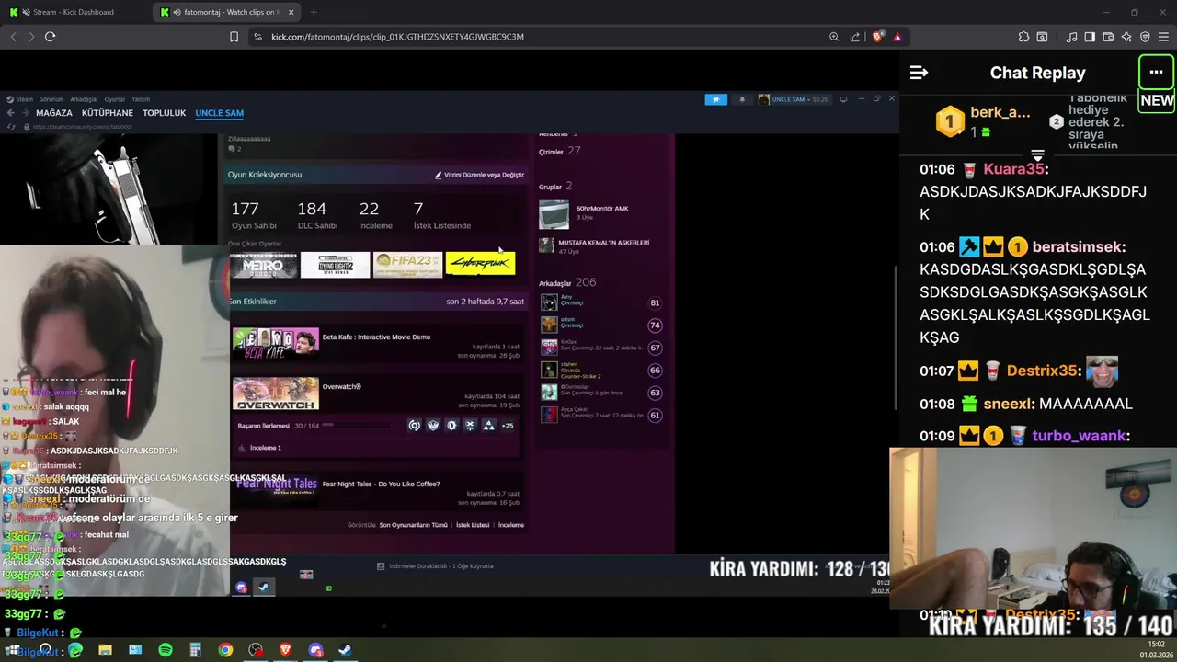Click Vitrini Düzenle veya Değiştir
This screenshot has height=662, width=1177.
[x=479, y=175]
